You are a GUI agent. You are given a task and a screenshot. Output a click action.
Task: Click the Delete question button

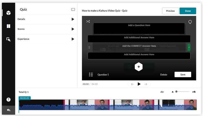[x=164, y=75]
